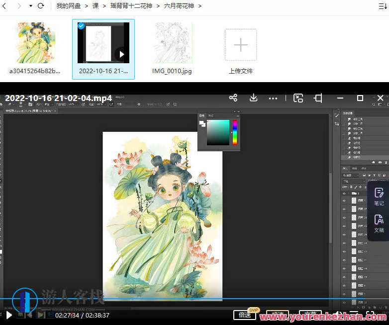389x325 pixels.
Task: Close the video player window
Action: point(381,98)
